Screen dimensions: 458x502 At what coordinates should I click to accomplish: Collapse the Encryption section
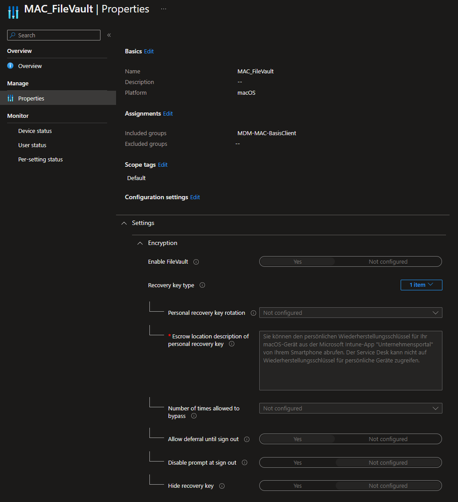pos(140,243)
